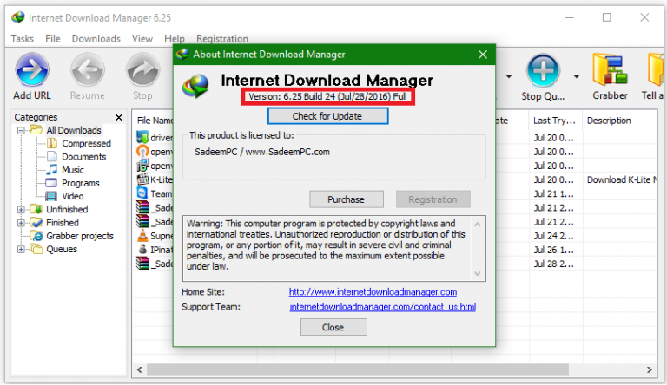Expand the Unfinished tree node

[21, 210]
